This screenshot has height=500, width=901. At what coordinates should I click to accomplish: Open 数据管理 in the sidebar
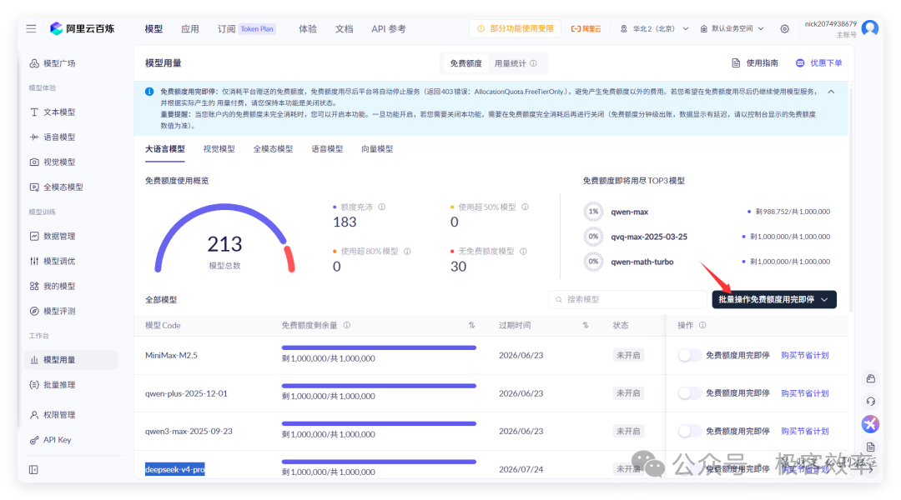pyautogui.click(x=53, y=236)
